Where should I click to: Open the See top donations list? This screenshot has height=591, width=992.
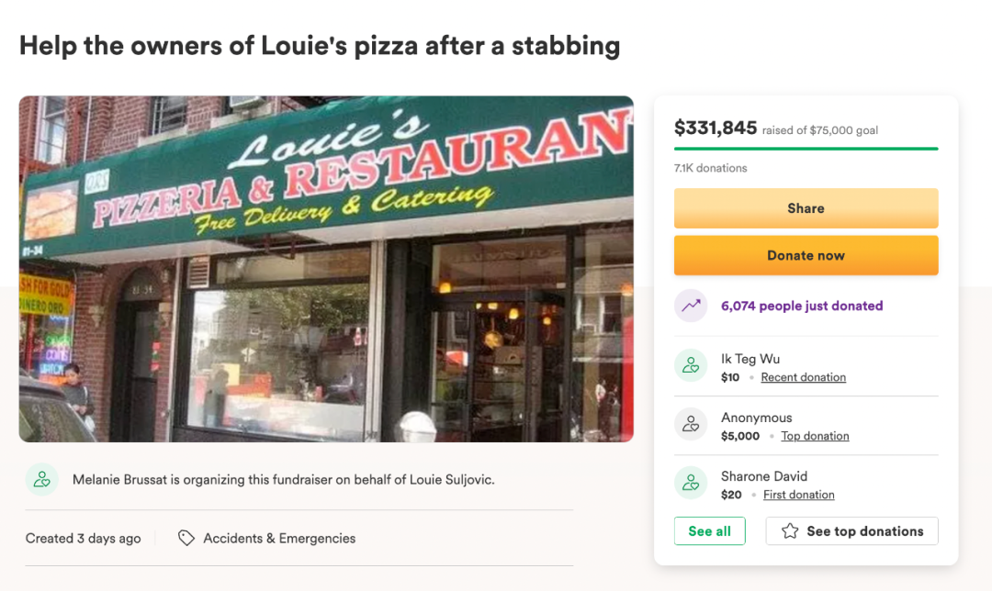(851, 531)
